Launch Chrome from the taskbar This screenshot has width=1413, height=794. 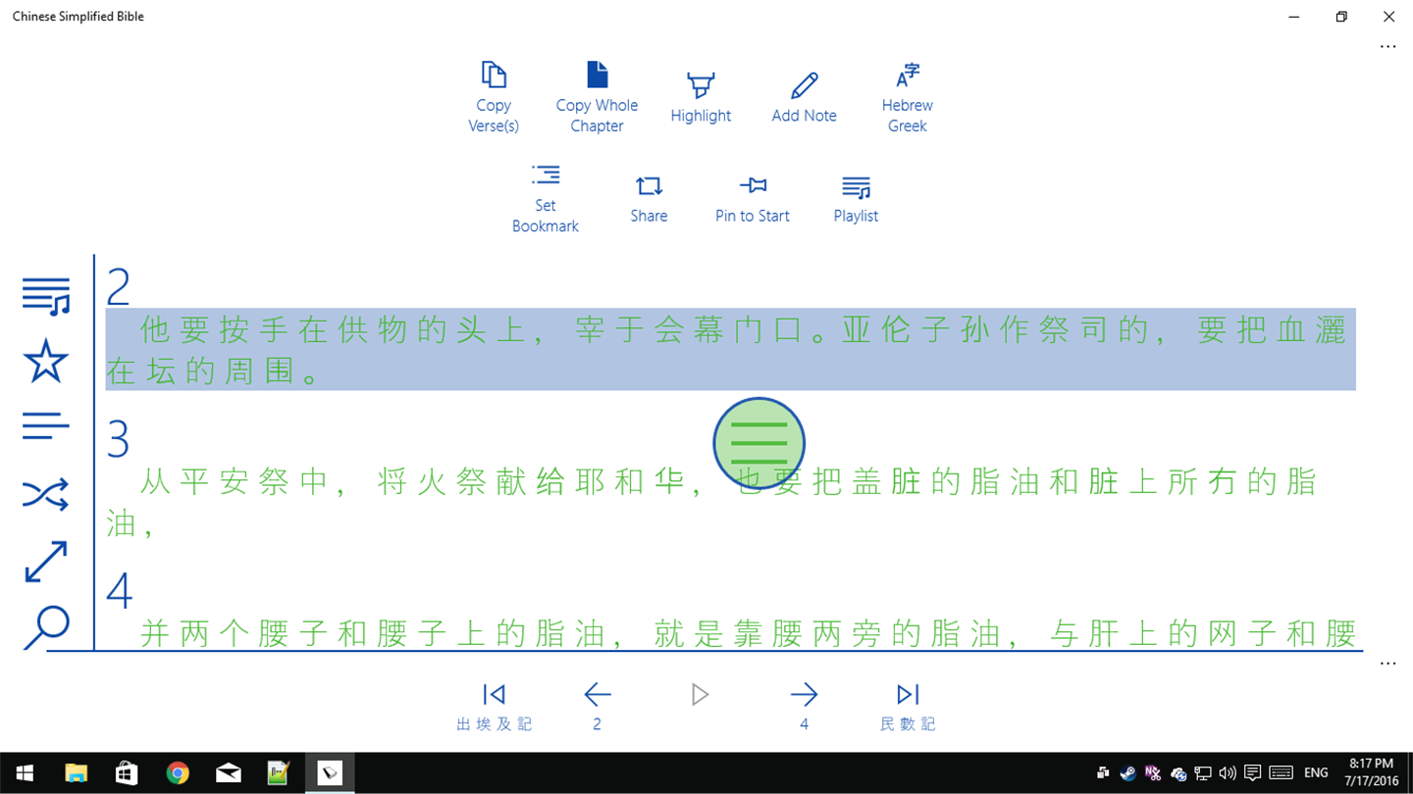coord(178,773)
